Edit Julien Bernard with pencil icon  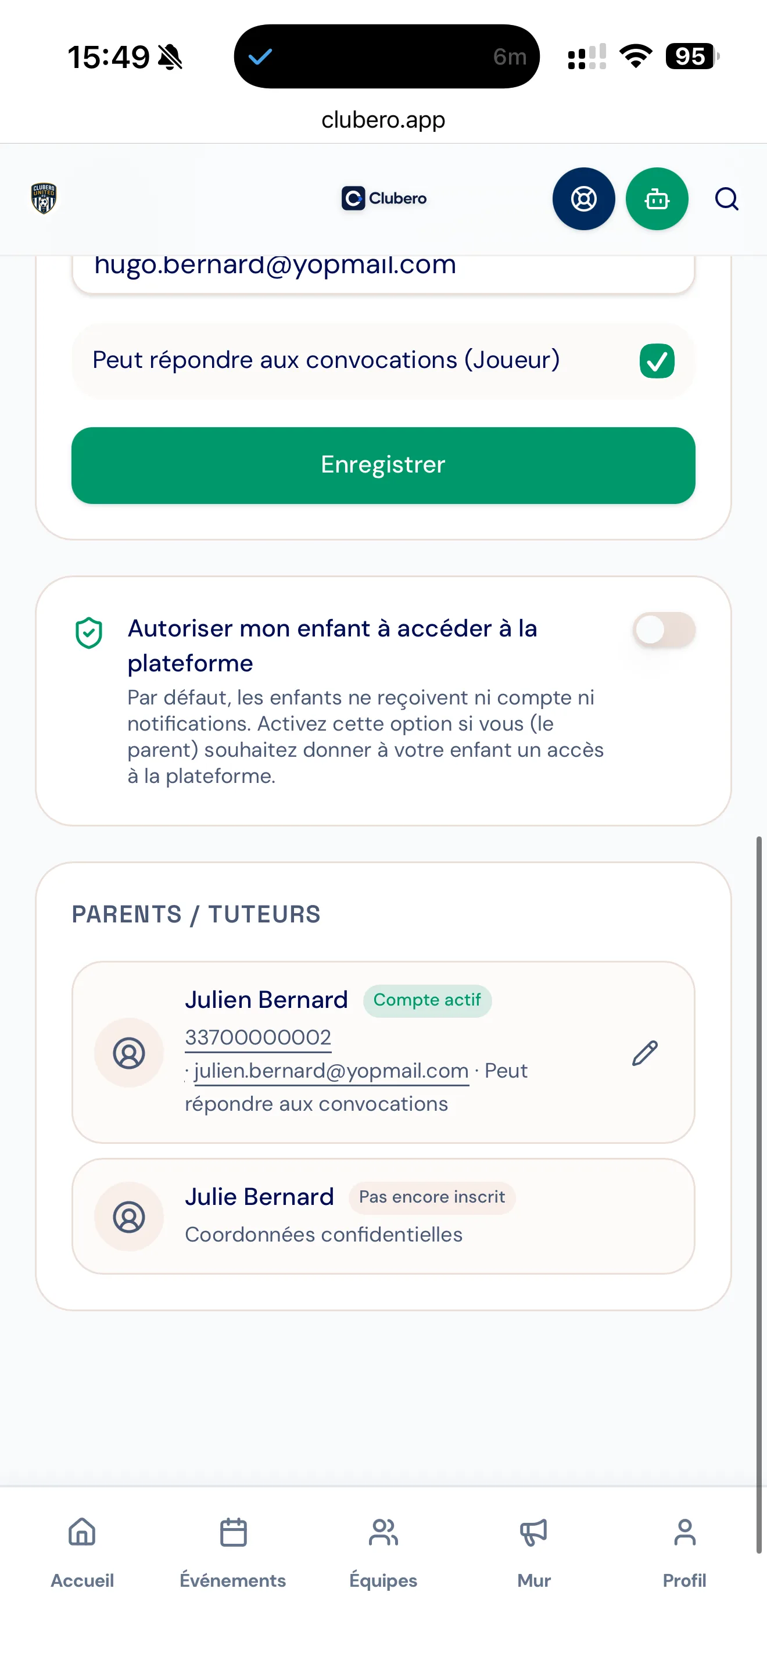(x=645, y=1053)
